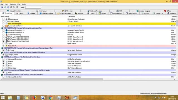This screenshot has height=100, width=178.
Task: Click the CCleaner Monitoring entry icon
Action: click(6, 35)
